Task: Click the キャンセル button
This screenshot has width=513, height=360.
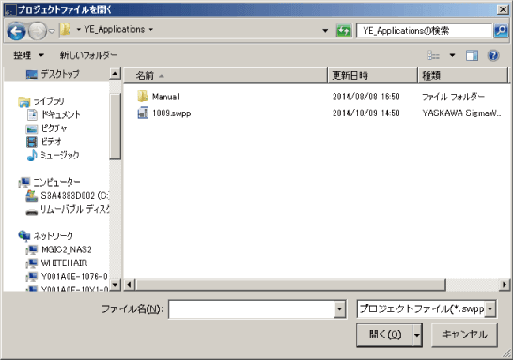Action: tap(464, 335)
